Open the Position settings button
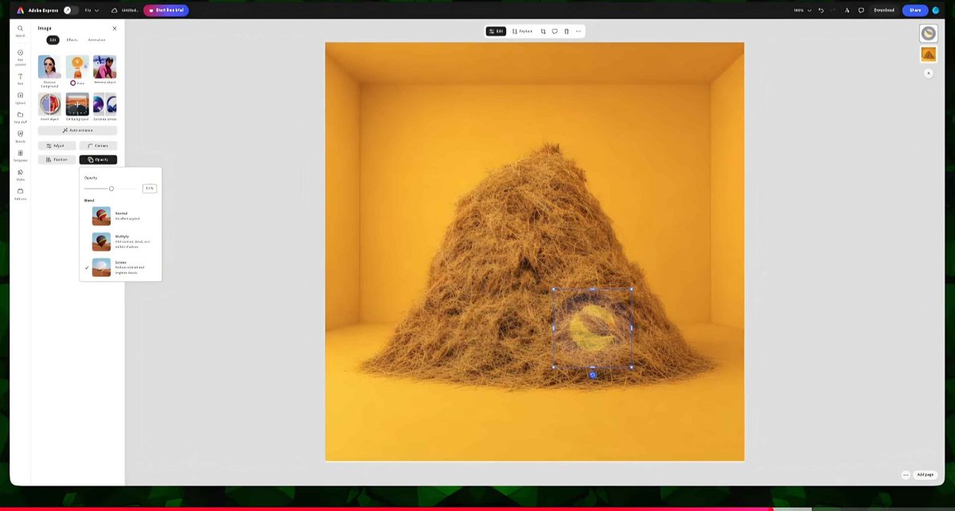 pos(57,159)
